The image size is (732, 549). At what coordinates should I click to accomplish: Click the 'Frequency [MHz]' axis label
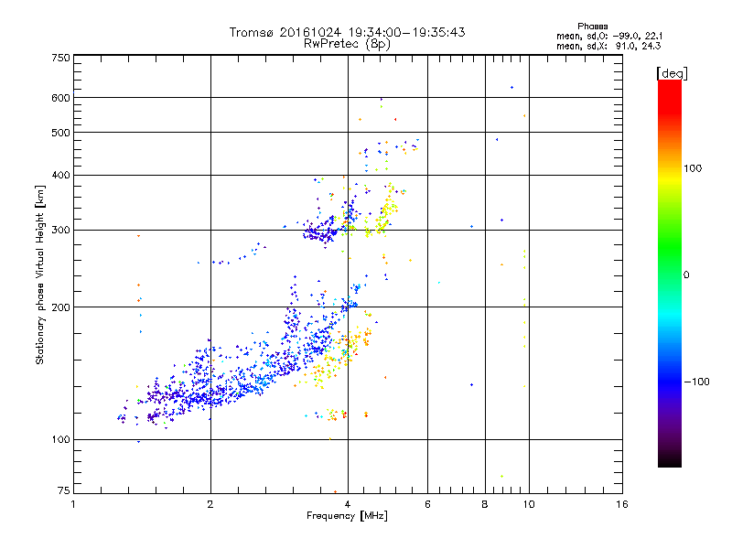(x=347, y=516)
